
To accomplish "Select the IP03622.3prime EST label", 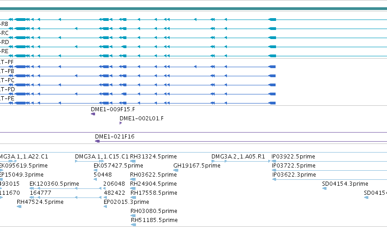I will (x=294, y=175).
